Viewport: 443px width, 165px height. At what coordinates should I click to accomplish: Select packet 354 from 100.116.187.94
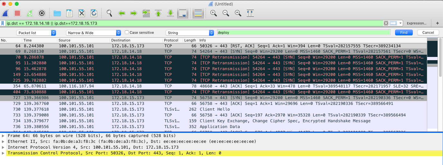point(213,86)
